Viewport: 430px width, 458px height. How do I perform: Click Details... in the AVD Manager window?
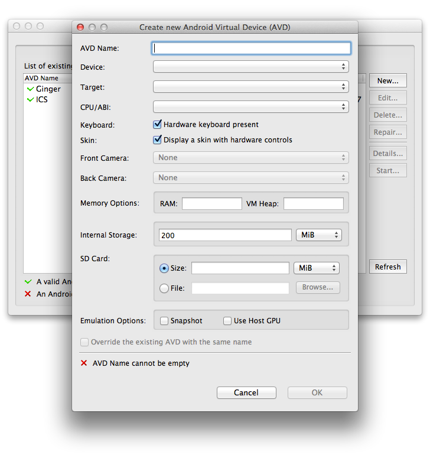click(x=387, y=153)
